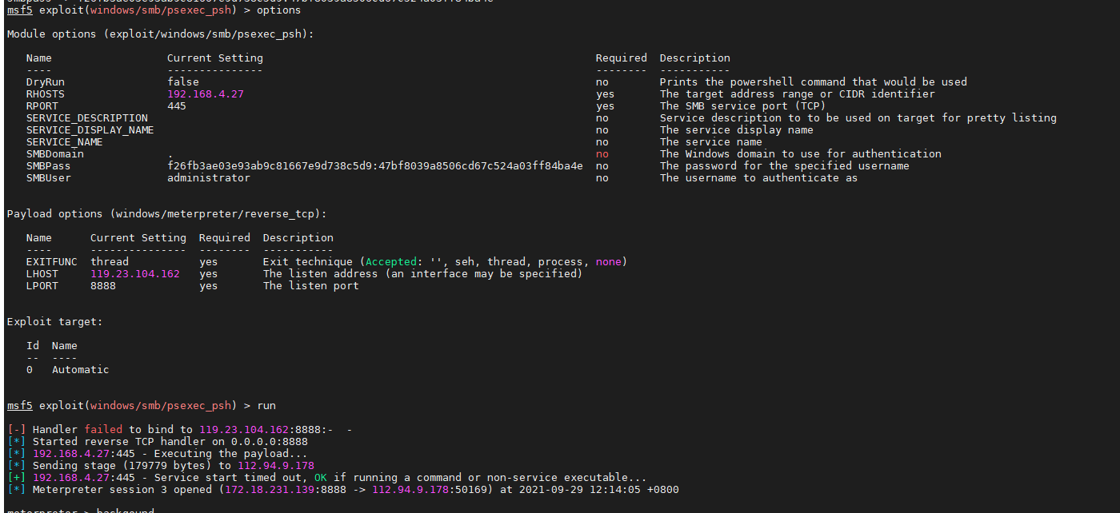
Task: Click the 'yes' required value for RHOSTS
Action: (606, 93)
